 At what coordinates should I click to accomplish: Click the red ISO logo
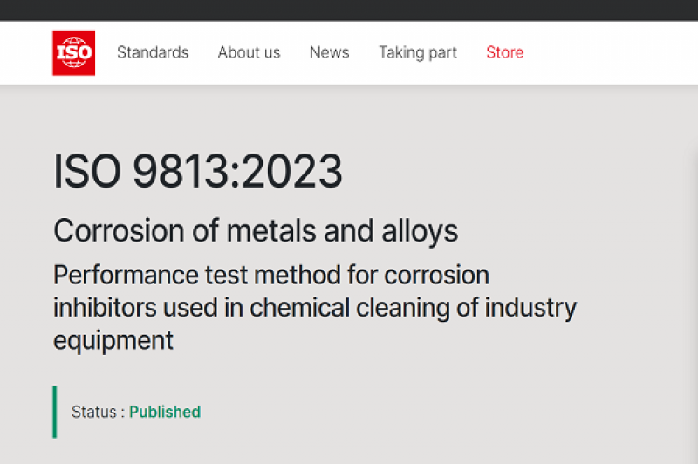(73, 52)
